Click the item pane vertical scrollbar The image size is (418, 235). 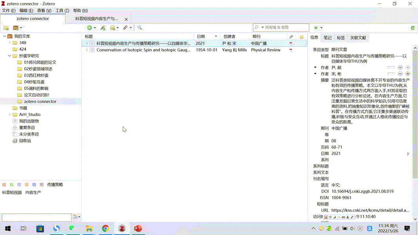(x=415, y=114)
